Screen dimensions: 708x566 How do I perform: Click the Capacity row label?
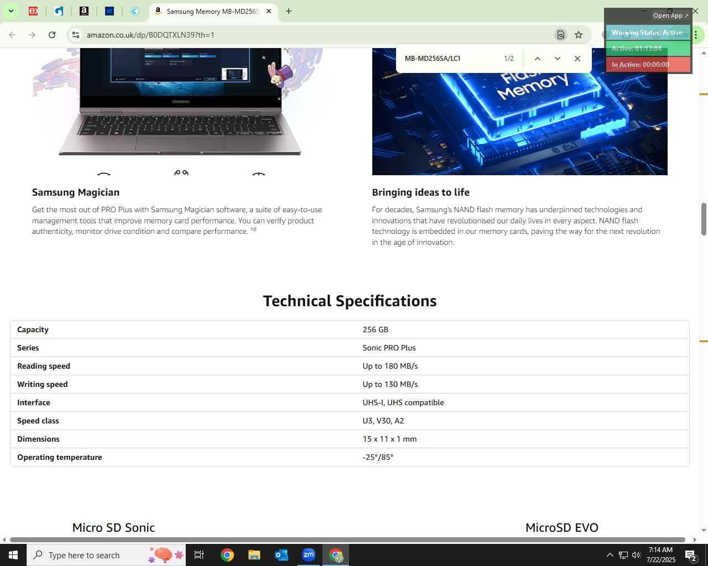[x=33, y=329]
